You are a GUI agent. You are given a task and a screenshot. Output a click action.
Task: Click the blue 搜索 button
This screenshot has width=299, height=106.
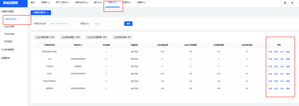tap(128, 24)
